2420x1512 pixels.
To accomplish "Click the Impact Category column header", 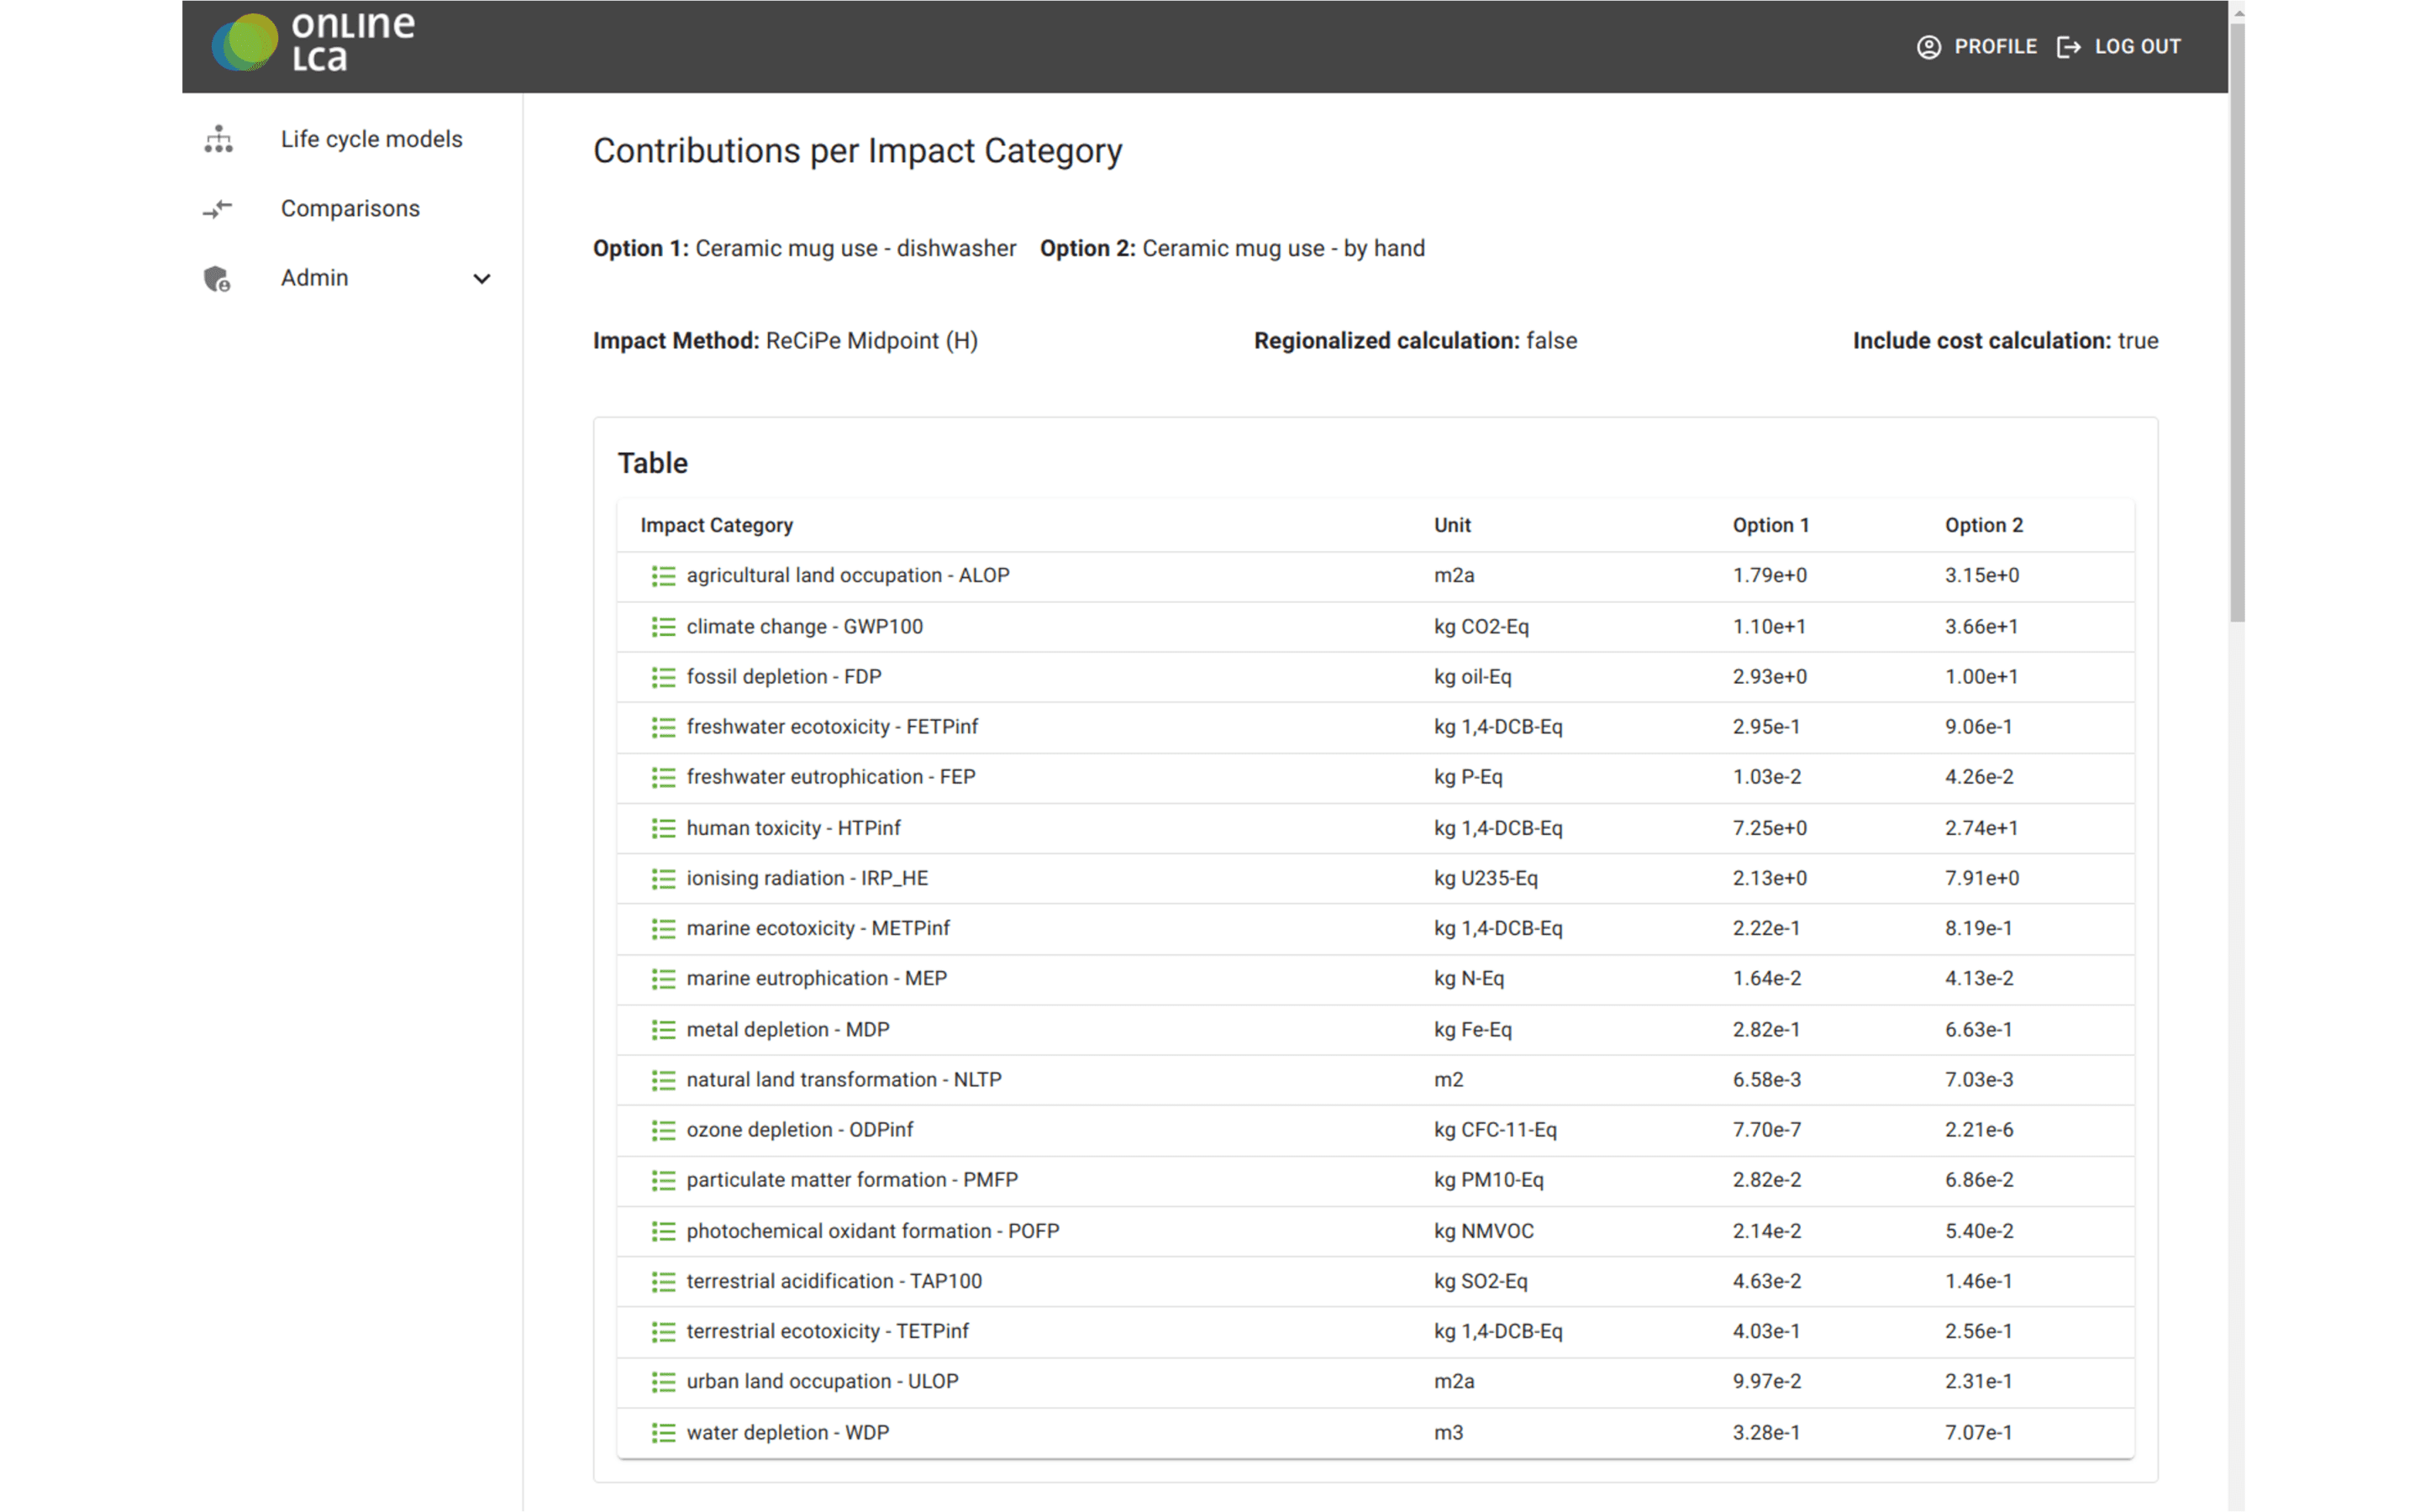I will (716, 525).
